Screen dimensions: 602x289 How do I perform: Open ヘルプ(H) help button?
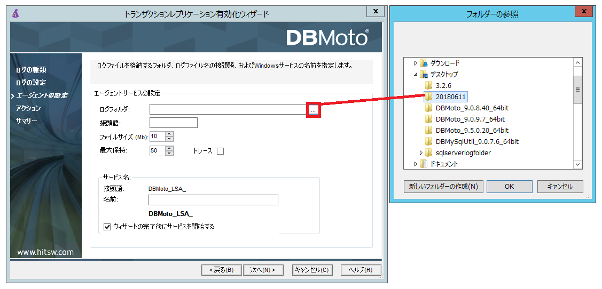click(x=361, y=270)
